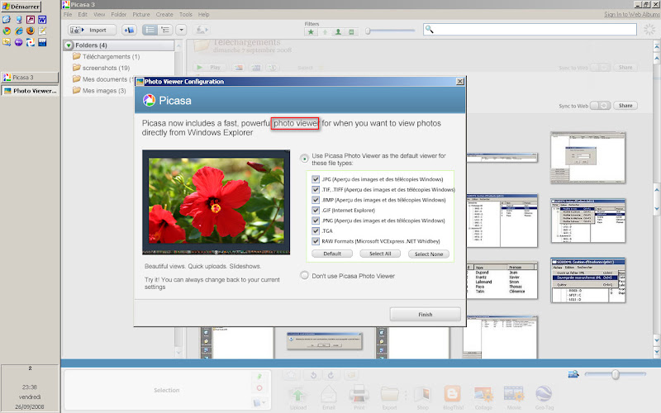Launch Word from the quick launch icons

(42, 19)
